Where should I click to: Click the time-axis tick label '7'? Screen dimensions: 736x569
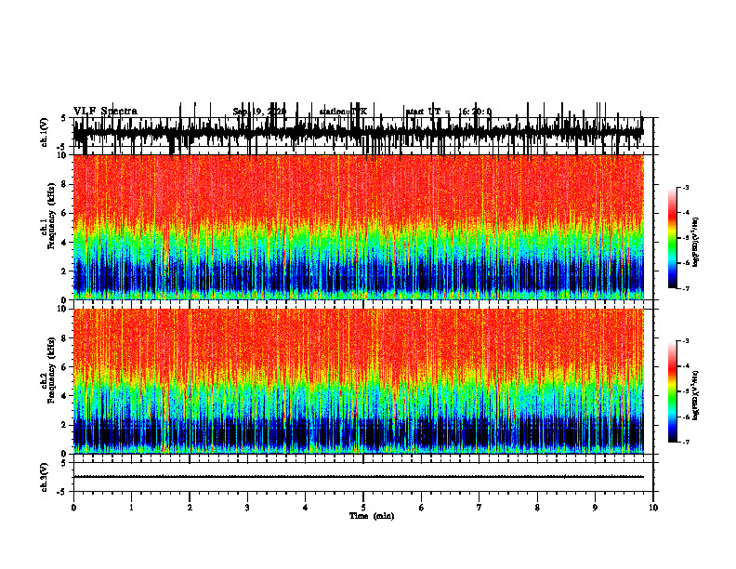tap(480, 508)
